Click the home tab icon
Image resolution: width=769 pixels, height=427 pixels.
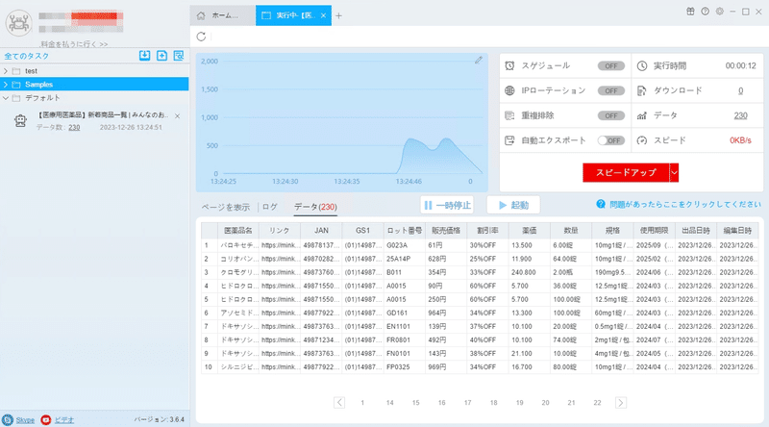point(201,15)
